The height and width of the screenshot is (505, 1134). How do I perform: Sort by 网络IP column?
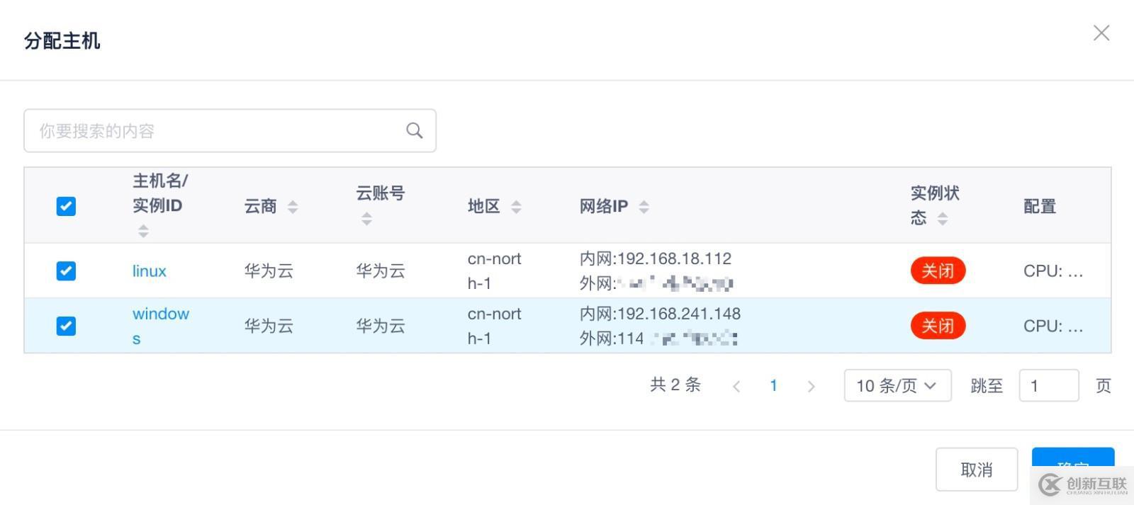point(644,207)
